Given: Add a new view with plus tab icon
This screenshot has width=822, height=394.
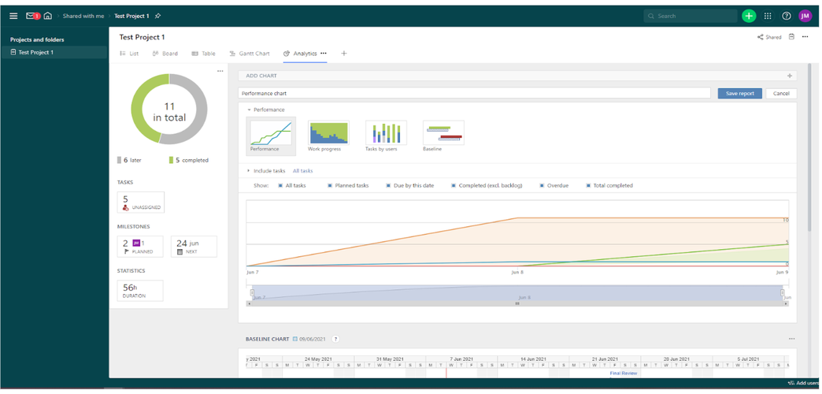Looking at the screenshot, I should pos(344,54).
